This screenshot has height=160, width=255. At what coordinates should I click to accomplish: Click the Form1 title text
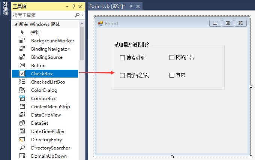click(112, 24)
